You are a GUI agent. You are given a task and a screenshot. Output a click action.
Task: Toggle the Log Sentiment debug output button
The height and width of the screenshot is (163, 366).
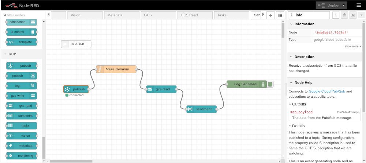coord(270,84)
